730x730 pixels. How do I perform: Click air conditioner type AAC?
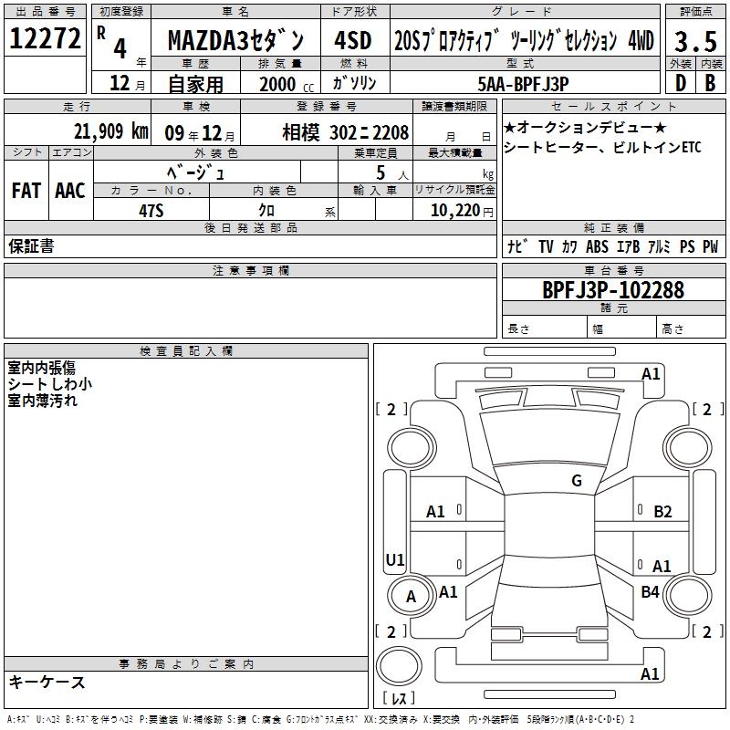tap(70, 191)
